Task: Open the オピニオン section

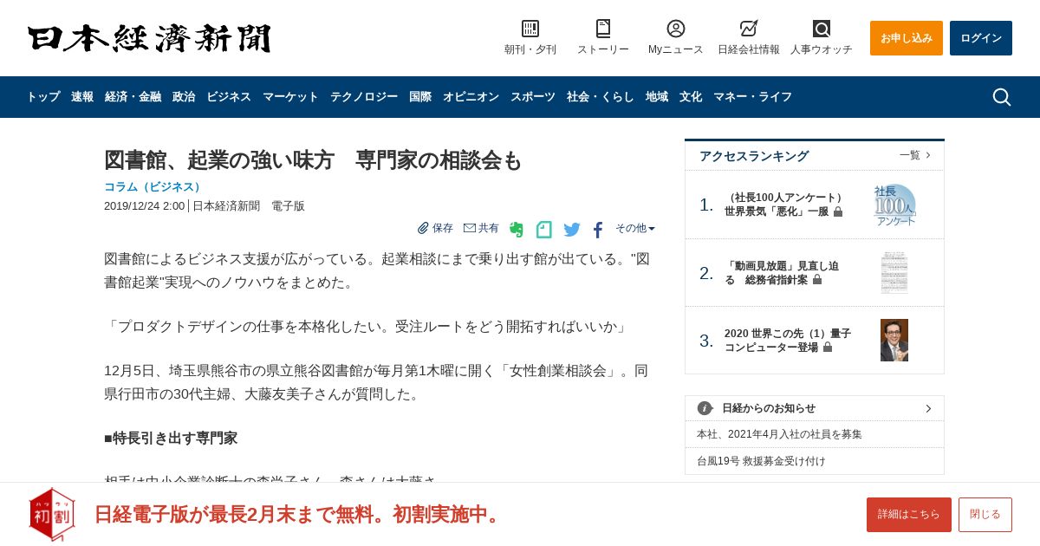Action: tap(471, 97)
